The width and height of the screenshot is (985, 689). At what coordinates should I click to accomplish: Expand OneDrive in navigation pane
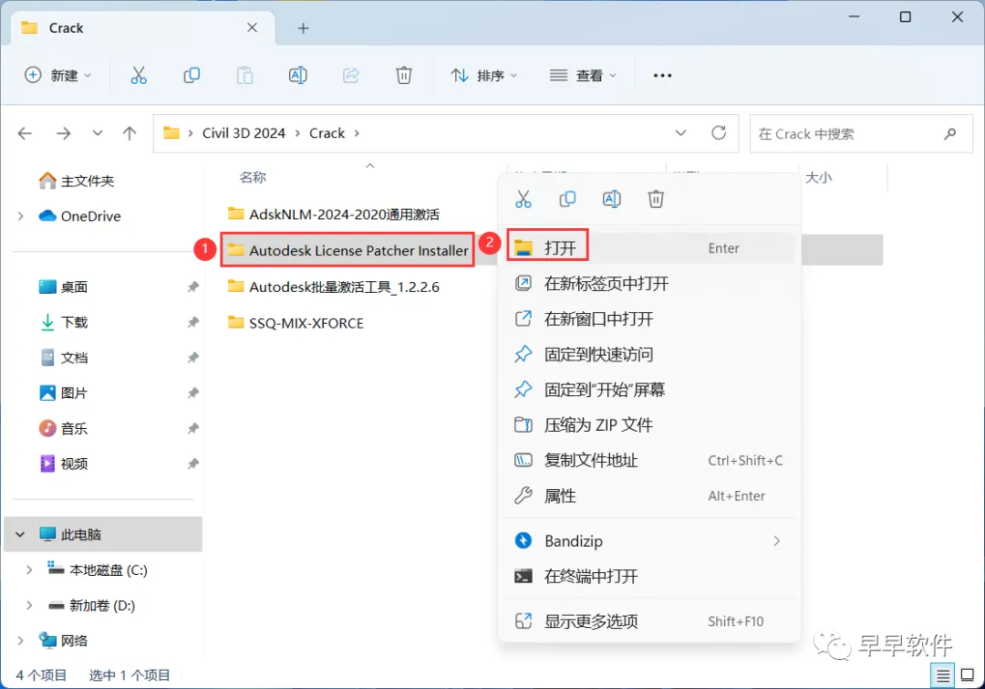(x=21, y=216)
